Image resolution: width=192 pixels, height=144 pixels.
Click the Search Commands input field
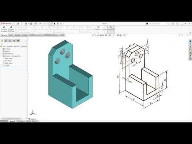click(156, 24)
